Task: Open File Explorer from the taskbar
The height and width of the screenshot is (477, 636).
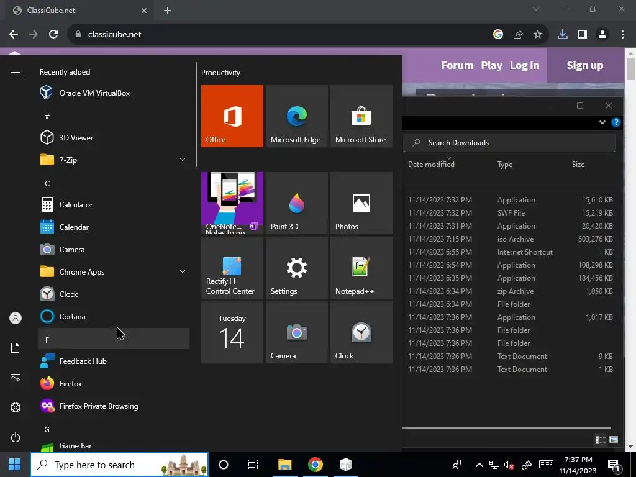Action: tap(284, 465)
